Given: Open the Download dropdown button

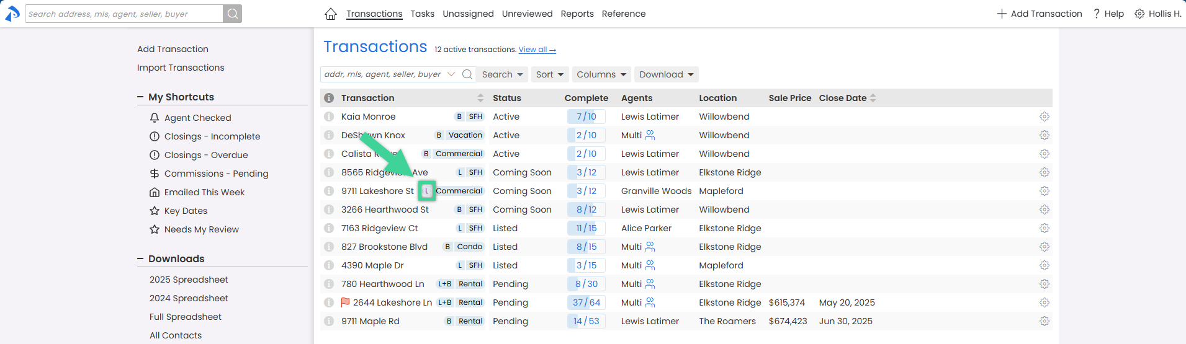Looking at the screenshot, I should click(667, 74).
